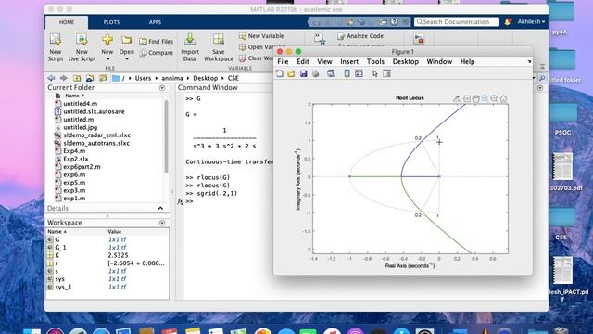The image size is (593, 334).
Task: Open the Figure window's File menu
Action: [283, 62]
